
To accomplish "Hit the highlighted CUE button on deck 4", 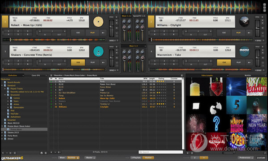I will tap(224, 63).
